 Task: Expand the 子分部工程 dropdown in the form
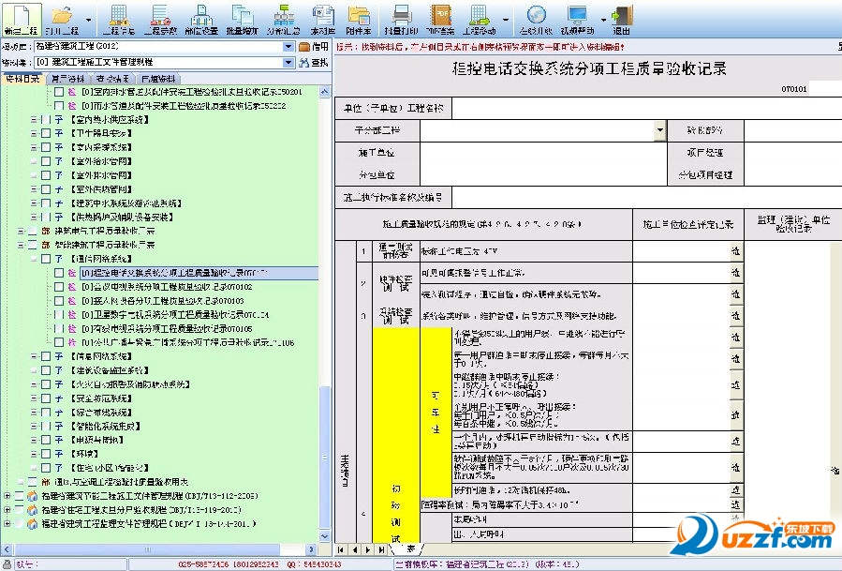pos(660,131)
